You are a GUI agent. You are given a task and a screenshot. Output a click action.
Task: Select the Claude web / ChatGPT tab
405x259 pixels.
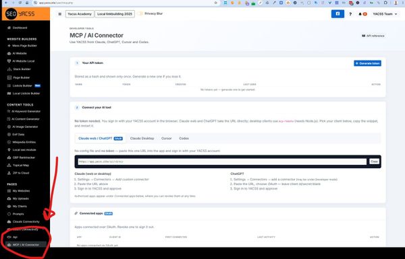(100, 139)
